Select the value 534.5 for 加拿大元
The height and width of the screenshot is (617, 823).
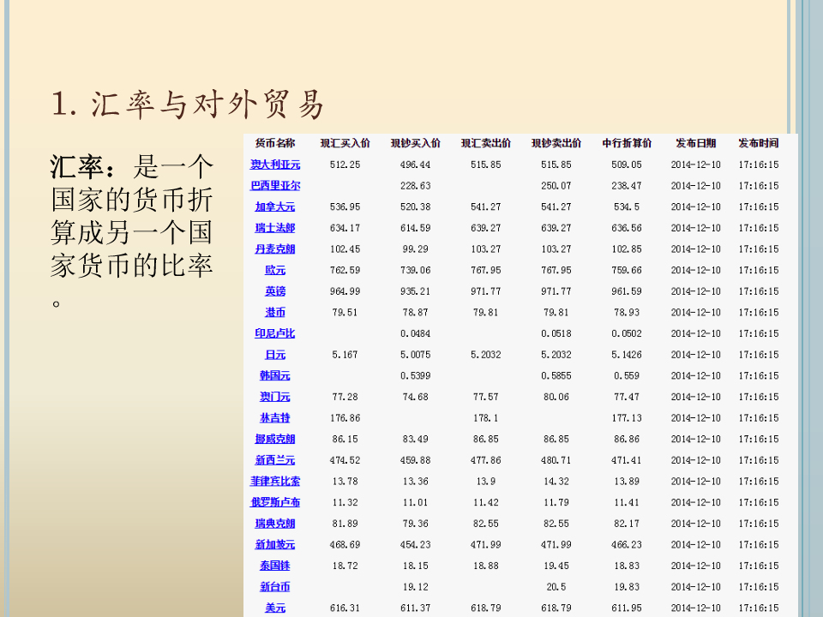click(x=627, y=207)
